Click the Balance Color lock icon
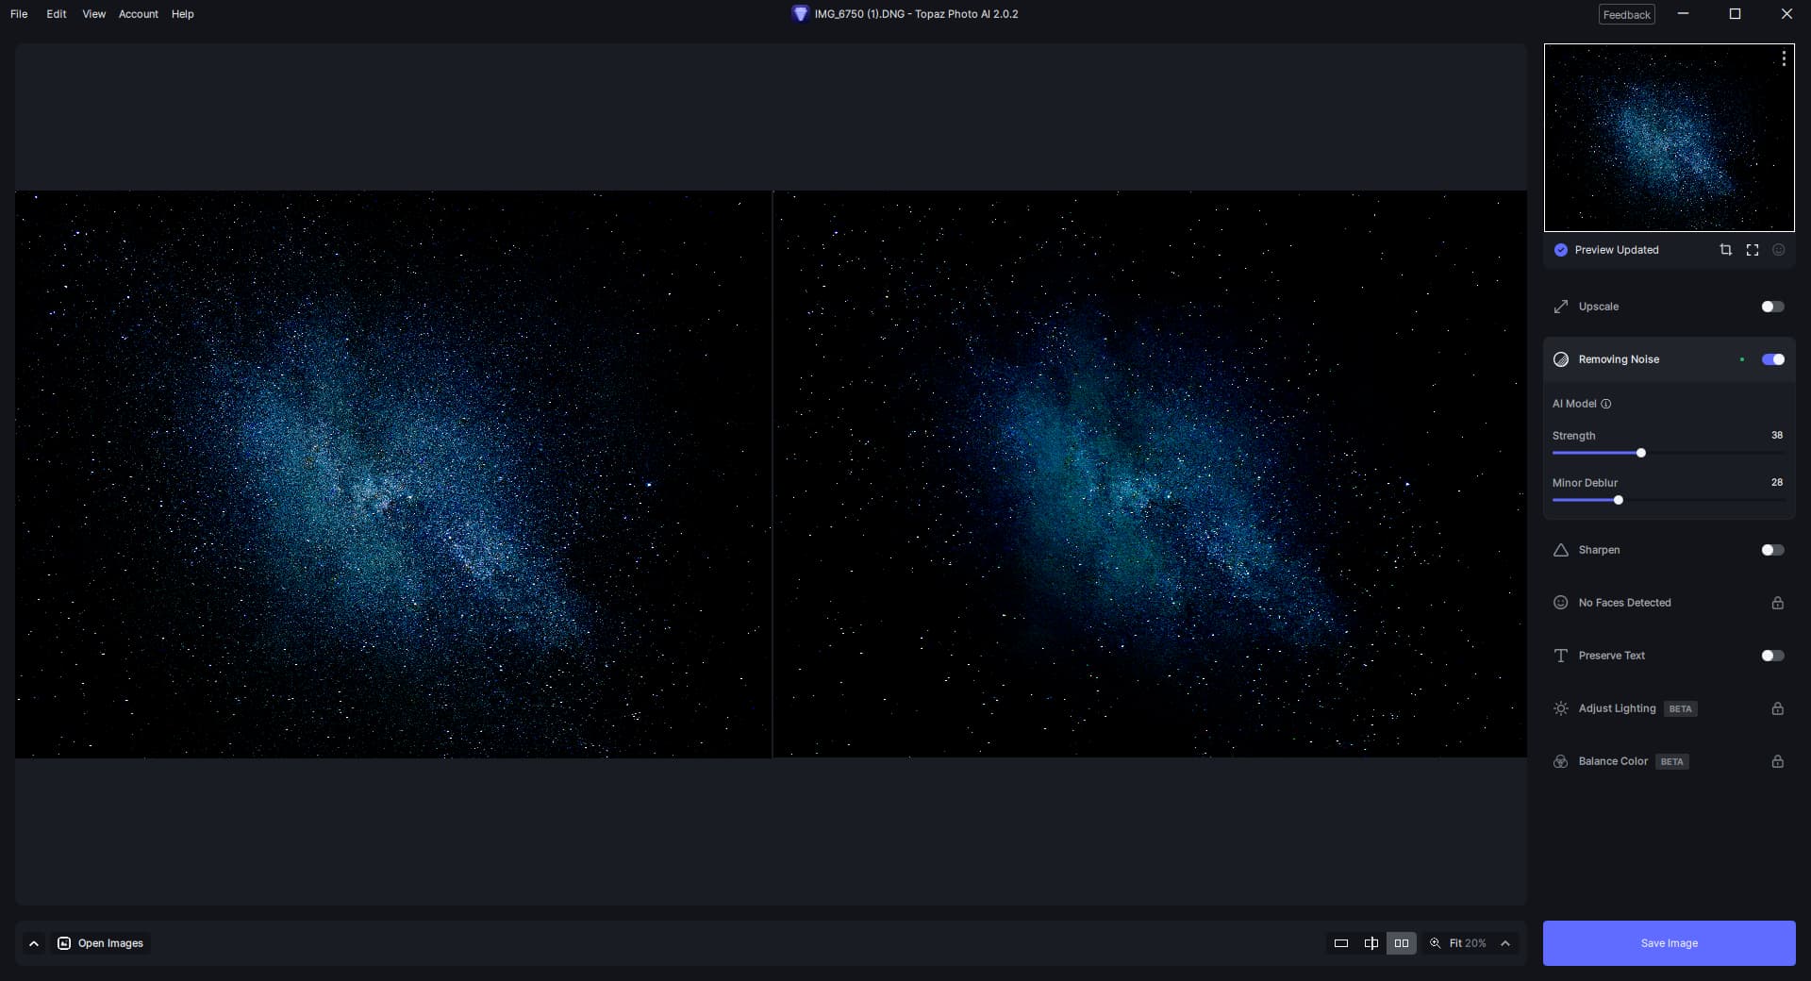Viewport: 1811px width, 981px height. coord(1777,761)
